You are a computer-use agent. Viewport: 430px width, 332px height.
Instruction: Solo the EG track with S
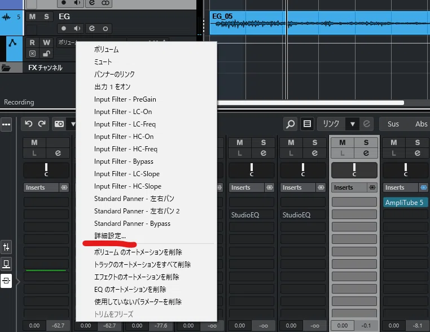click(x=46, y=16)
